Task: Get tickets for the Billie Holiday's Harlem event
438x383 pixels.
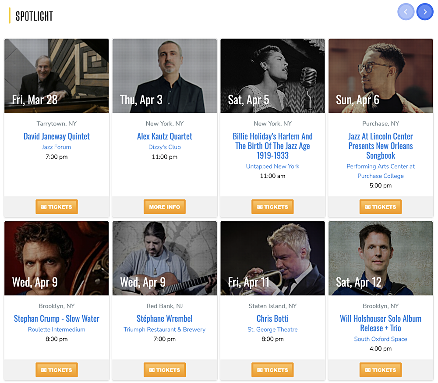Action: [x=272, y=207]
